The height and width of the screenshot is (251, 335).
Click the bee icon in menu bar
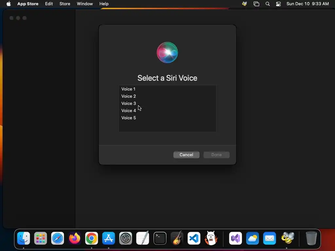244,4
